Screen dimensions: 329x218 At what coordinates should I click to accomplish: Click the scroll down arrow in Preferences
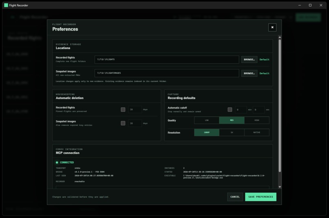(280, 187)
